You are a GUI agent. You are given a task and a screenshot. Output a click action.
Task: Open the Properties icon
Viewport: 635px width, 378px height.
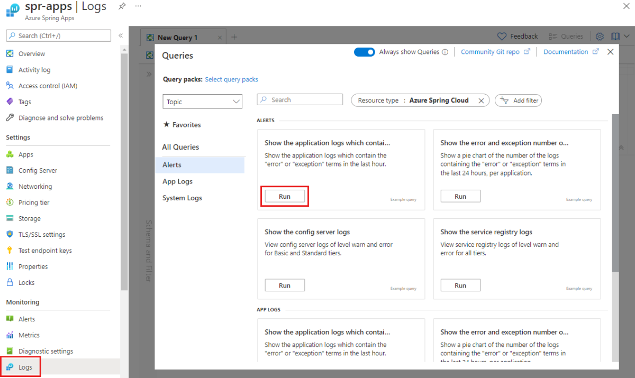(x=10, y=266)
